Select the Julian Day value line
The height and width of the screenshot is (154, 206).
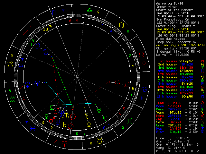coord(180,45)
